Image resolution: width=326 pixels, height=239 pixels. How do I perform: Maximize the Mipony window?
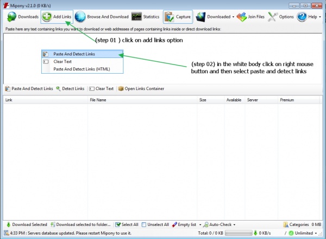point(305,5)
